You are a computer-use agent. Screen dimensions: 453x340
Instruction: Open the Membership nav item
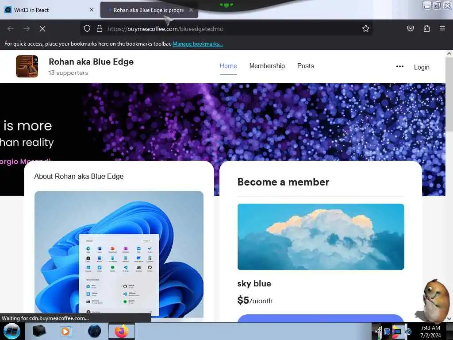click(x=267, y=66)
